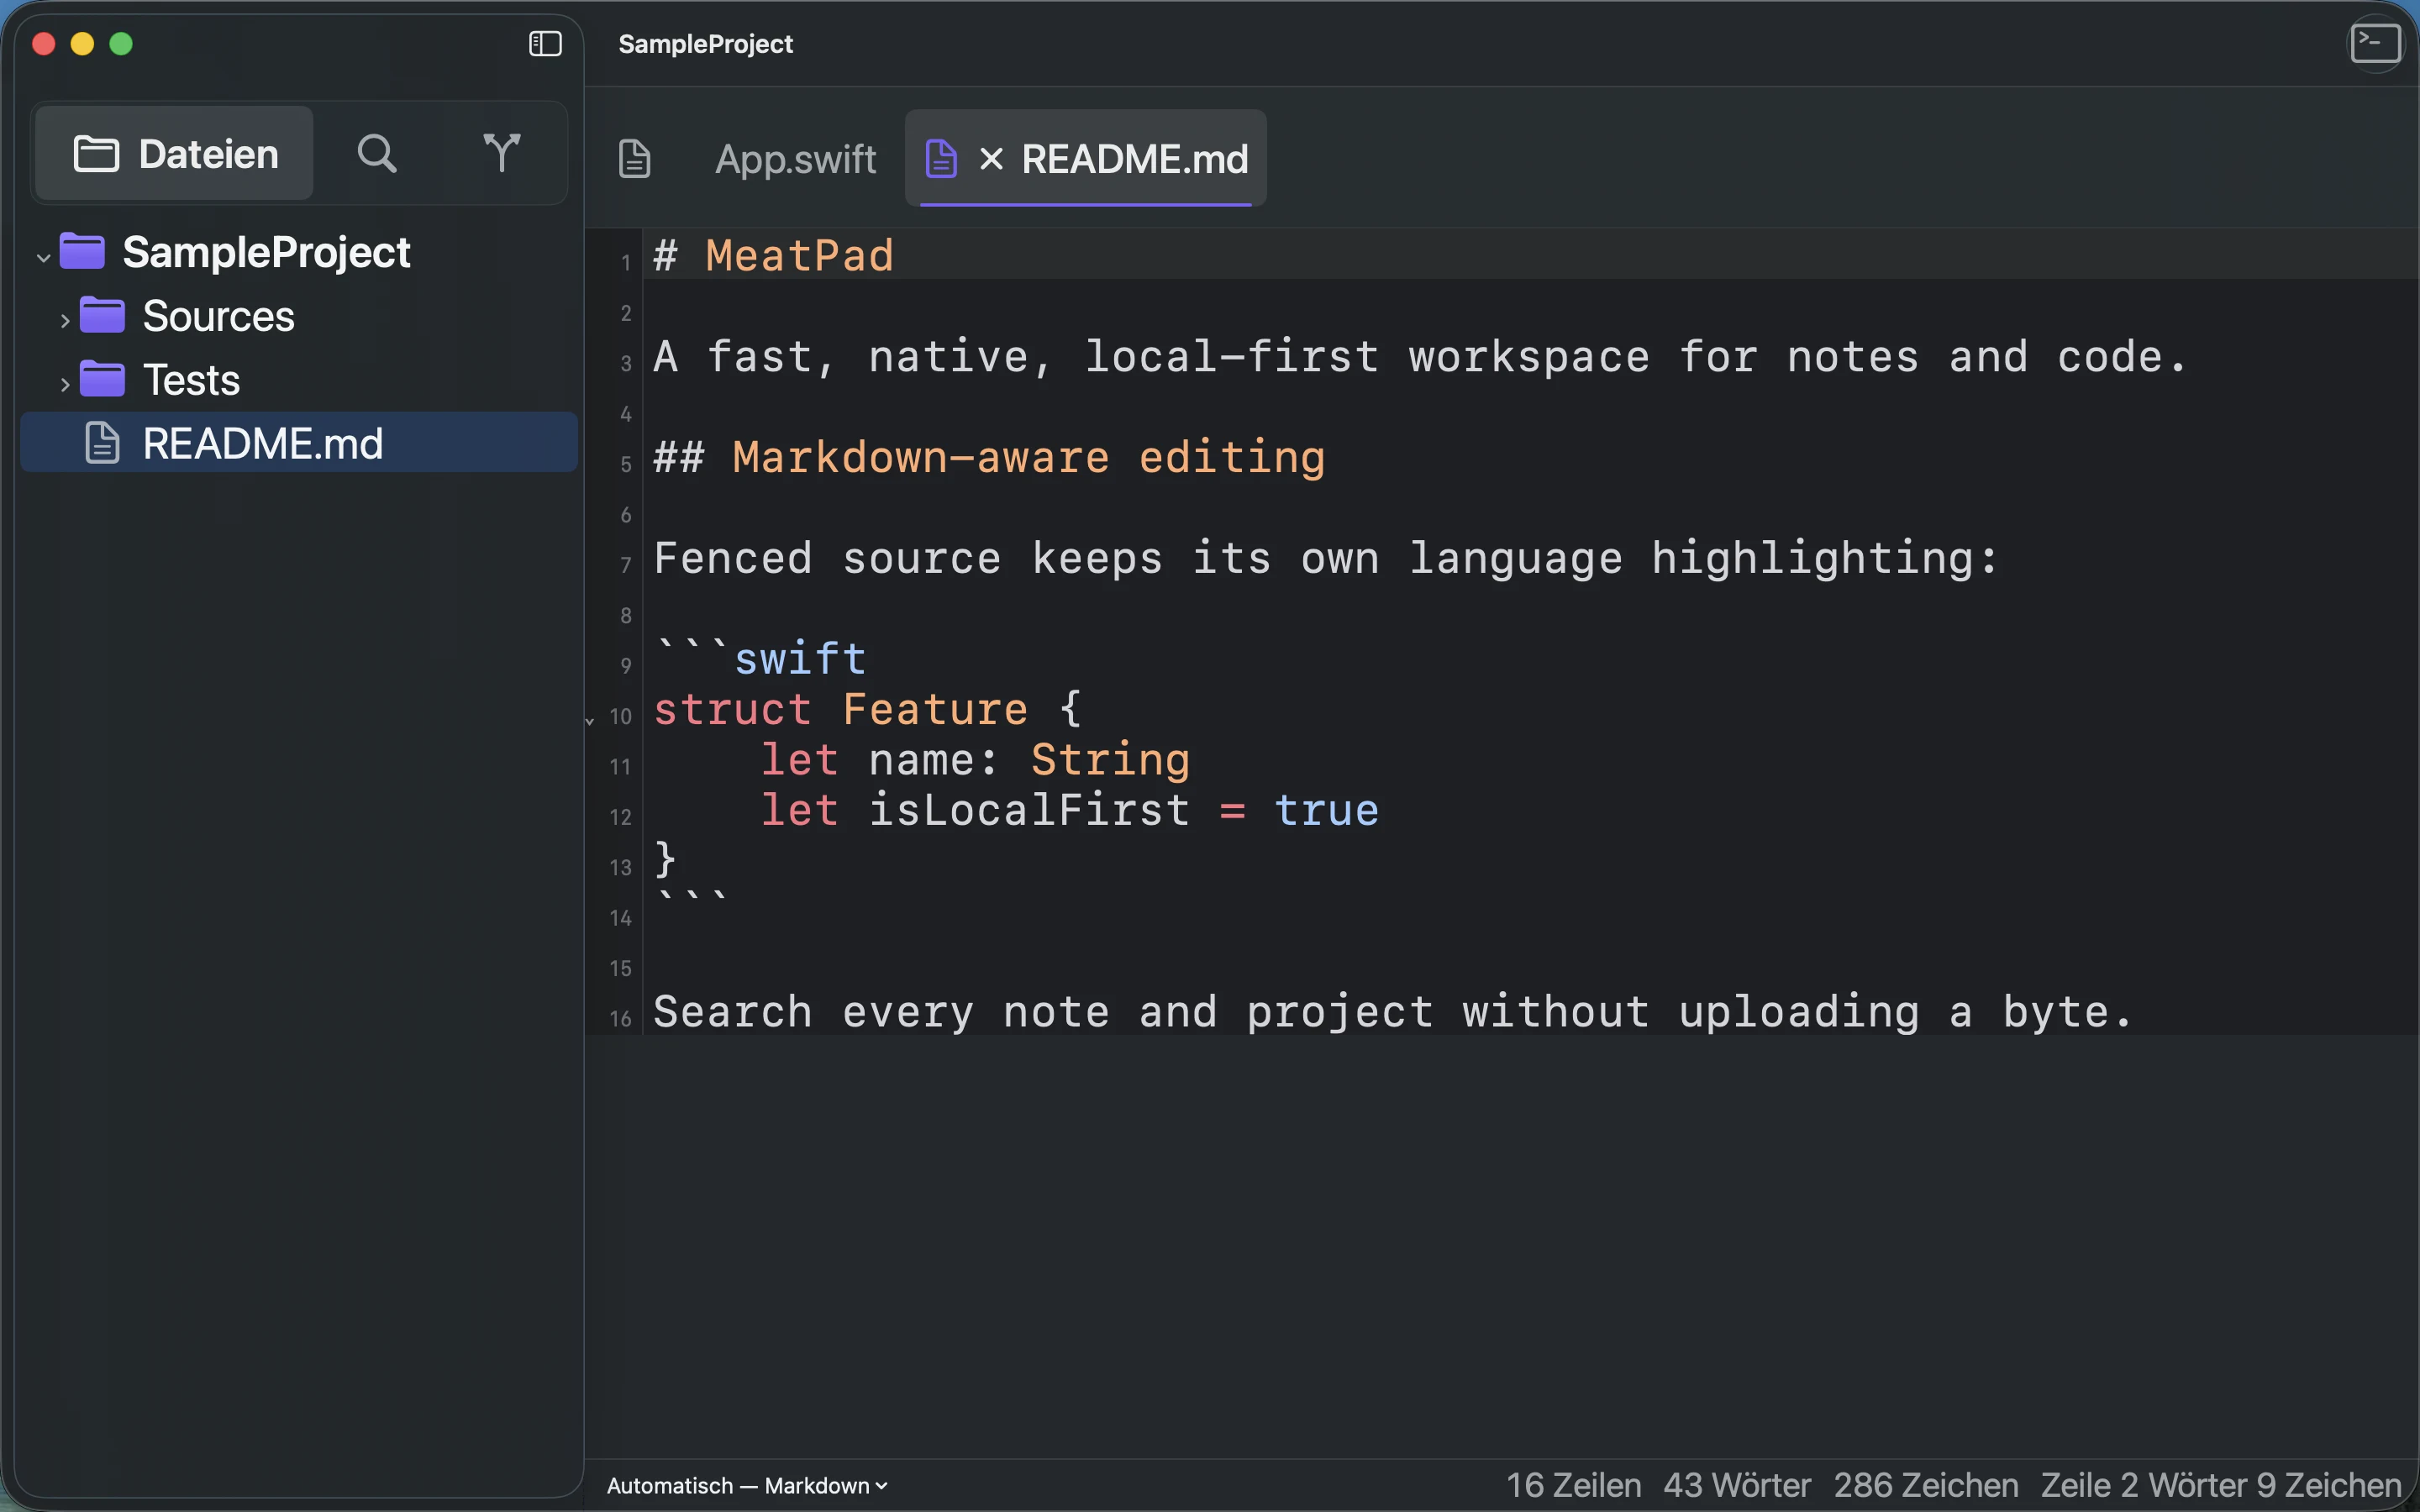
Task: Click the SampleProject folder icon
Action: pyautogui.click(x=82, y=251)
